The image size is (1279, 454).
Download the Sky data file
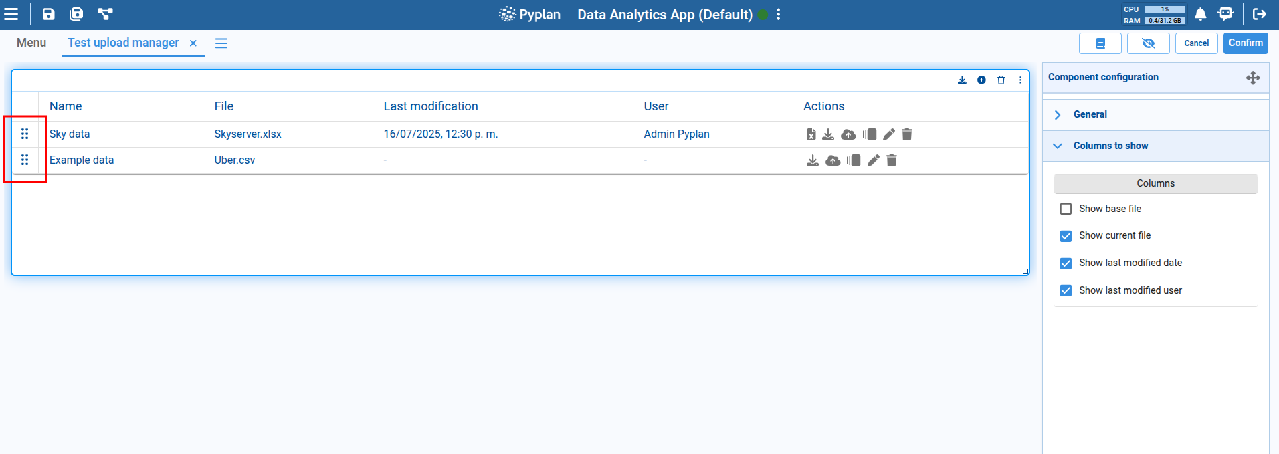[828, 134]
